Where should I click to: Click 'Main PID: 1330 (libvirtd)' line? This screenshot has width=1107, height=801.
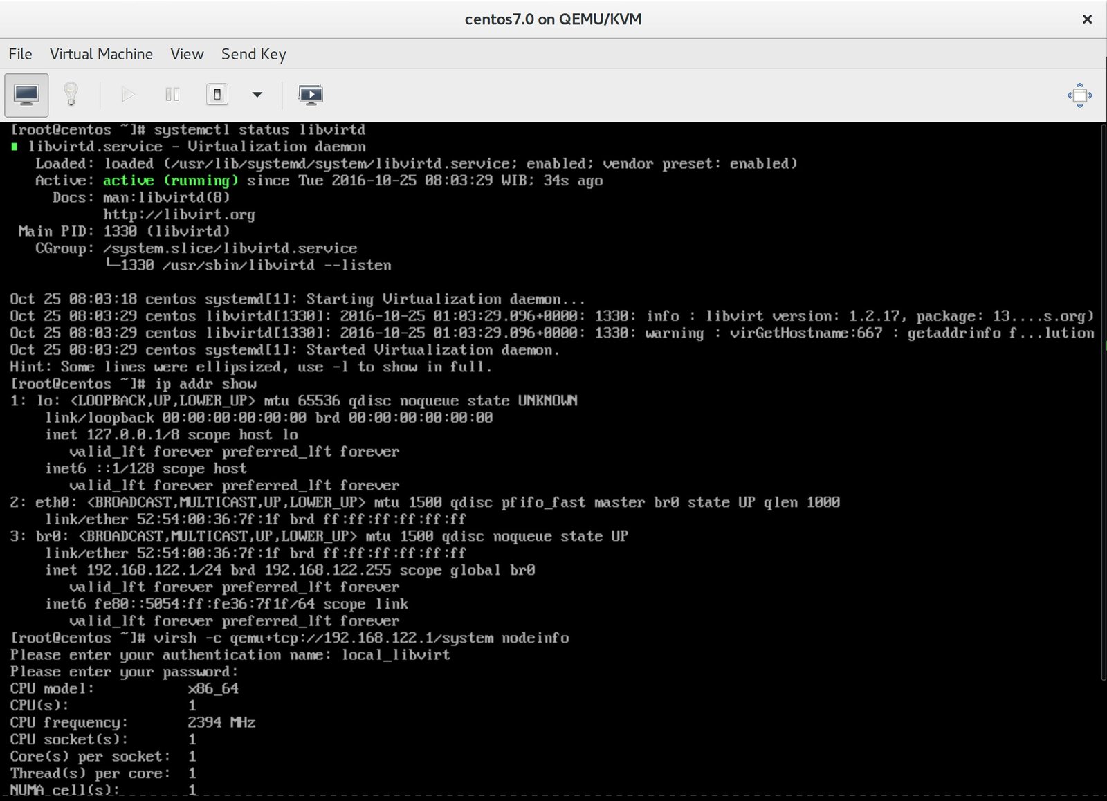point(124,231)
